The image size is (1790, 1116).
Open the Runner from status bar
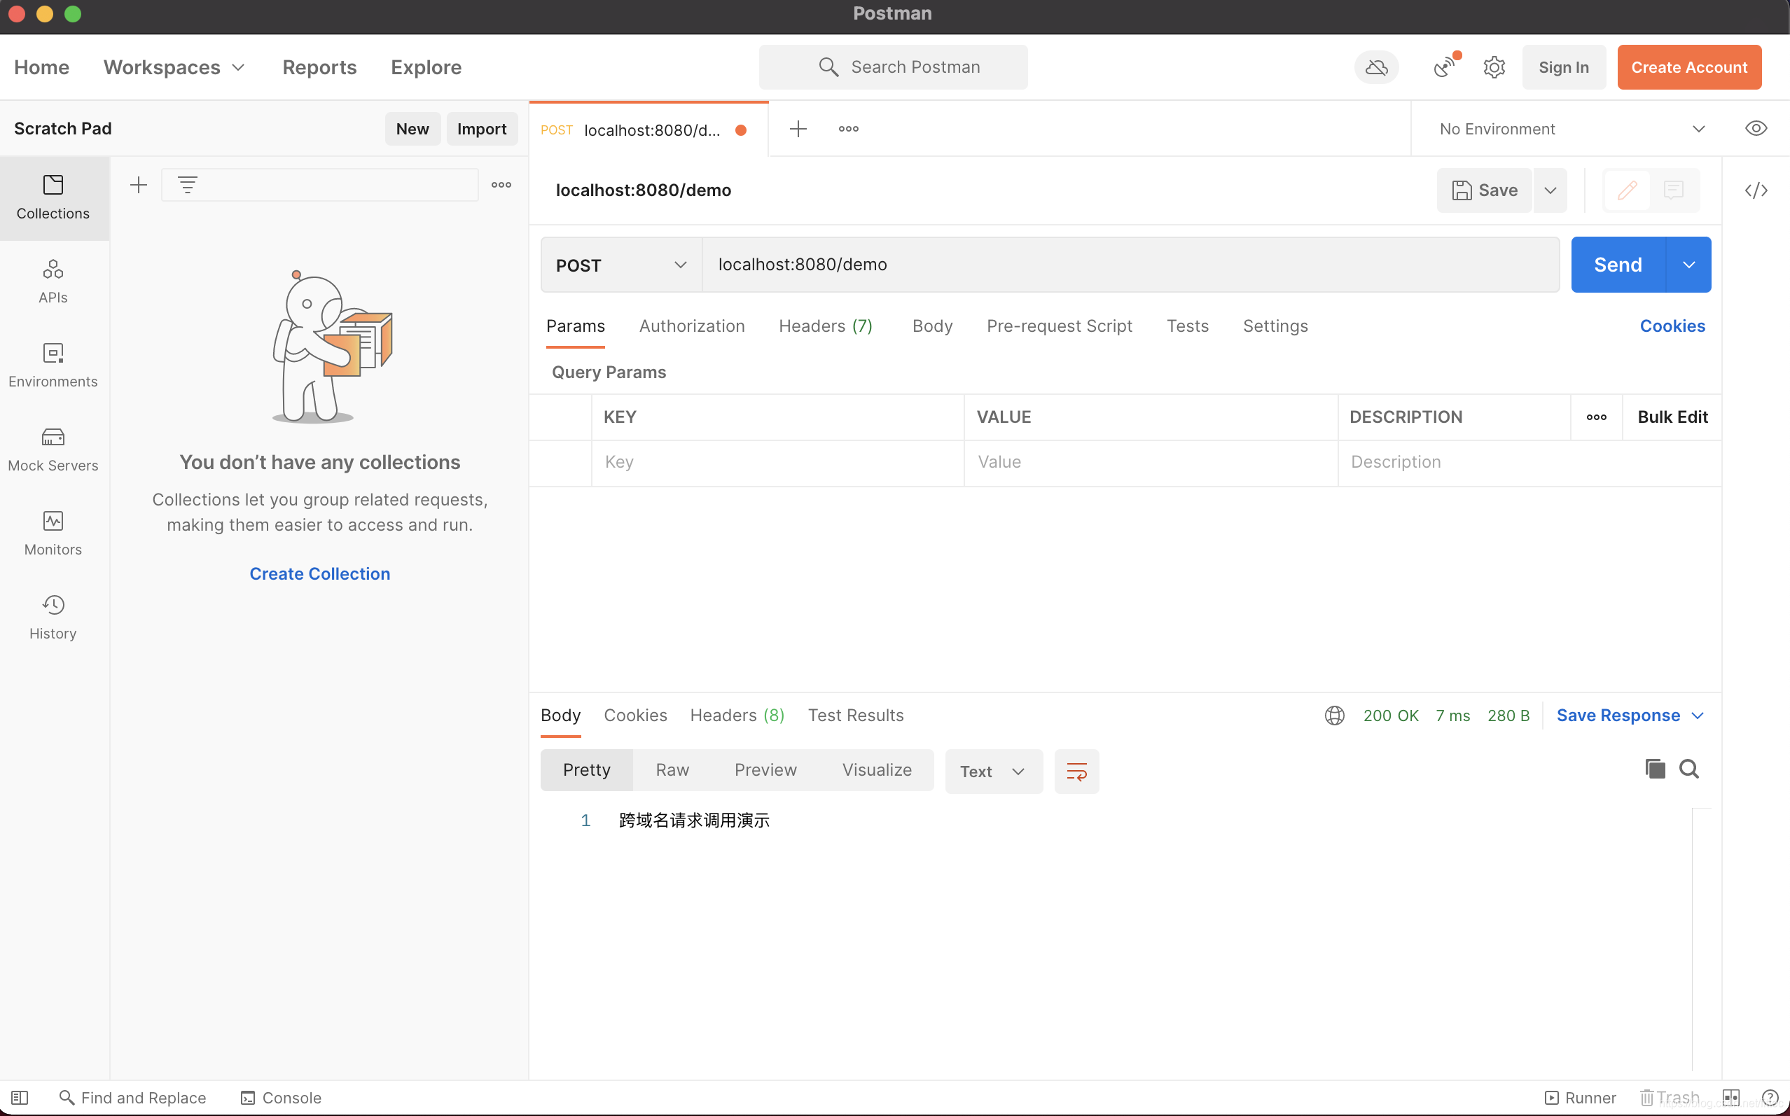tap(1580, 1098)
